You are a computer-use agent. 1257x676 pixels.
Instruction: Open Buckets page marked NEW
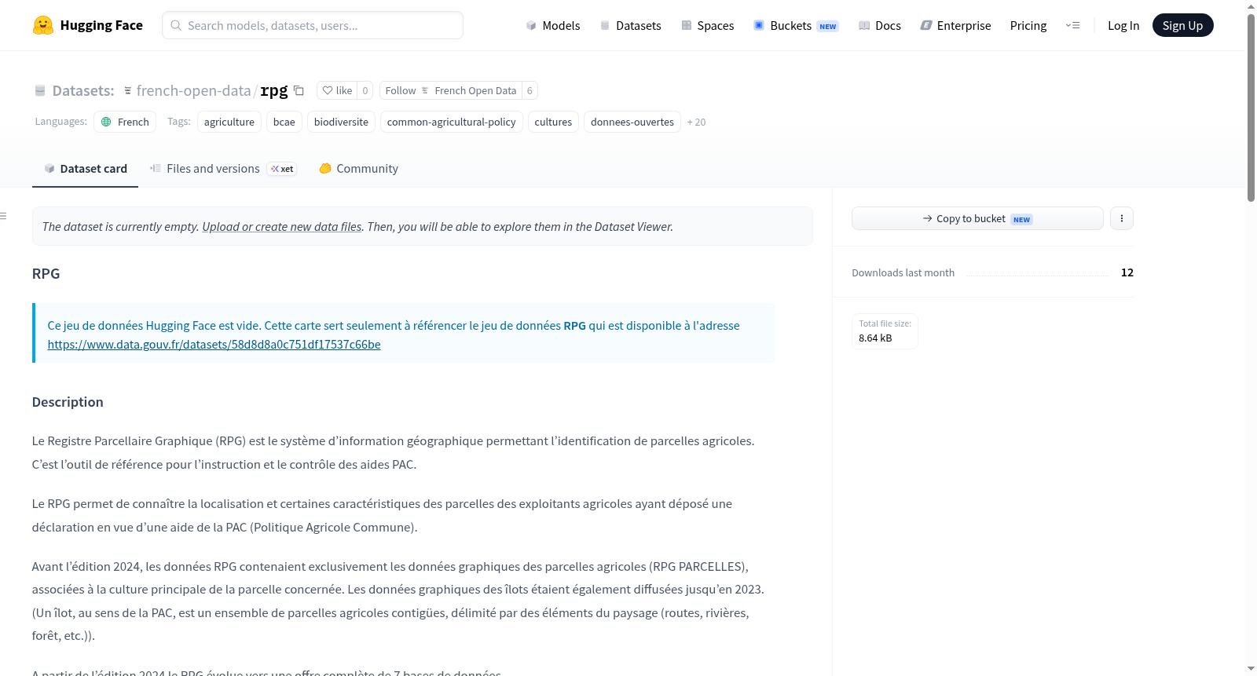click(x=796, y=25)
